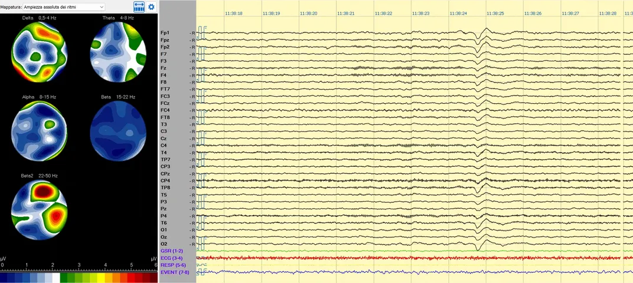Select the T3 channel label
Screen dimensions: 633x283
click(x=164, y=124)
